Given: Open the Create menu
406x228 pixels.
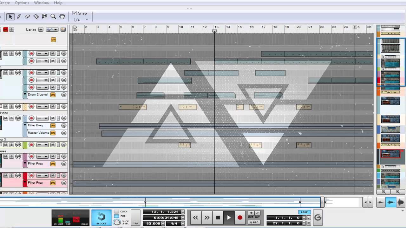Looking at the screenshot, I should (x=5, y=3).
